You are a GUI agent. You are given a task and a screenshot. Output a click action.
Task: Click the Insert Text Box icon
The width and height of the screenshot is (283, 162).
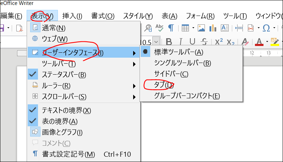pos(225,28)
